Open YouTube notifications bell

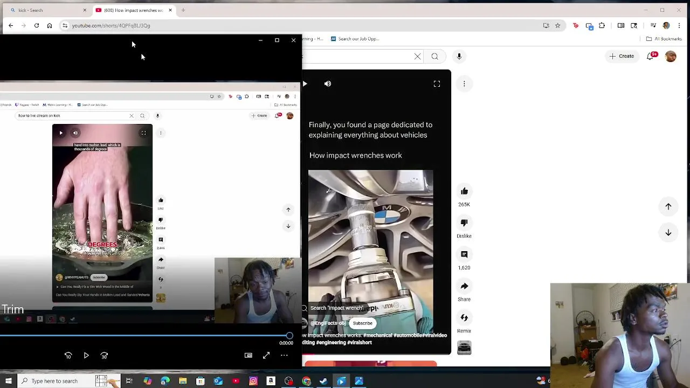(651, 56)
